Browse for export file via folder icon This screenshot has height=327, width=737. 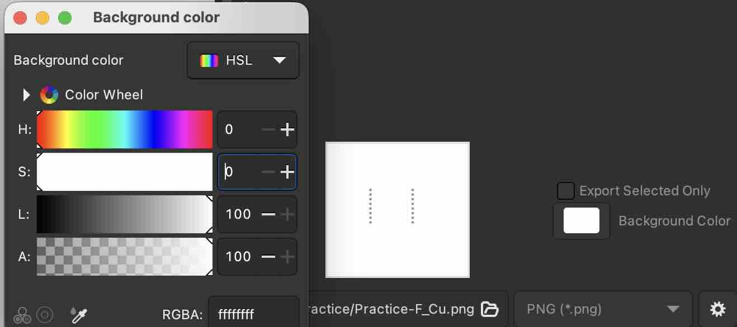click(x=490, y=309)
